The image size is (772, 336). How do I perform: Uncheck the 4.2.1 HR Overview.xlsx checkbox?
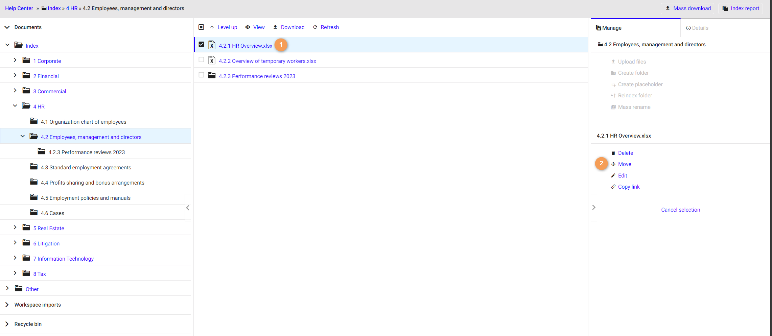tap(202, 45)
